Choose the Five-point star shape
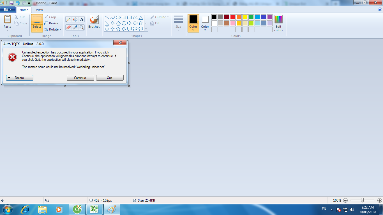This screenshot has height=215, width=383. (118, 29)
